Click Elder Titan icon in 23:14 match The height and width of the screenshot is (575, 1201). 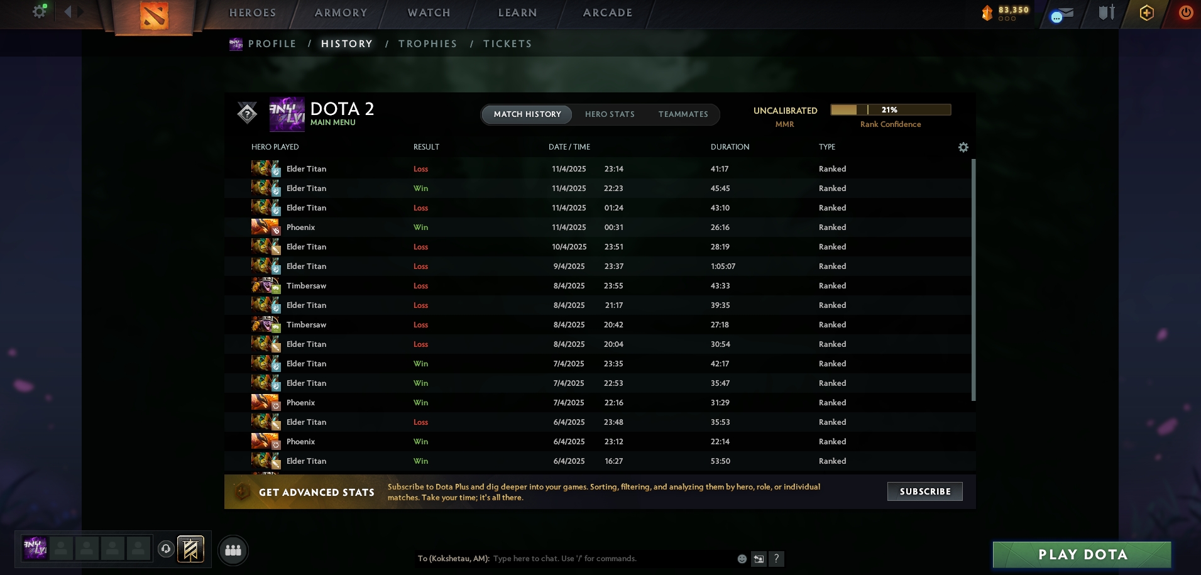266,168
